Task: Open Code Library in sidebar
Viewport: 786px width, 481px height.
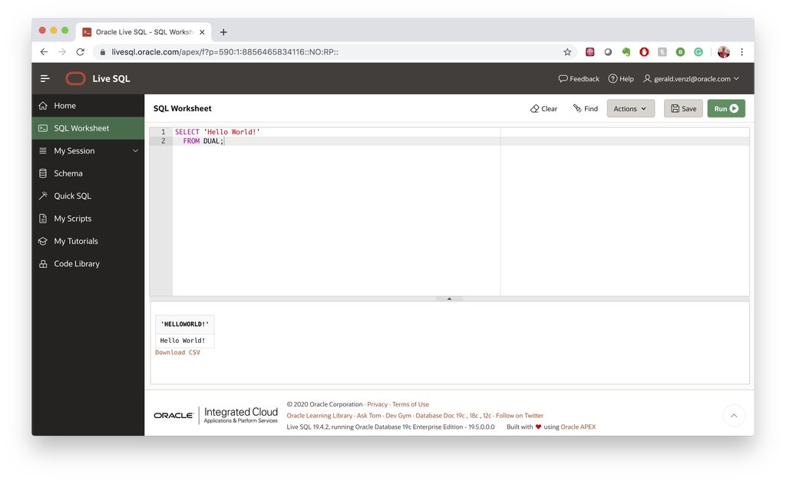Action: coord(88,264)
